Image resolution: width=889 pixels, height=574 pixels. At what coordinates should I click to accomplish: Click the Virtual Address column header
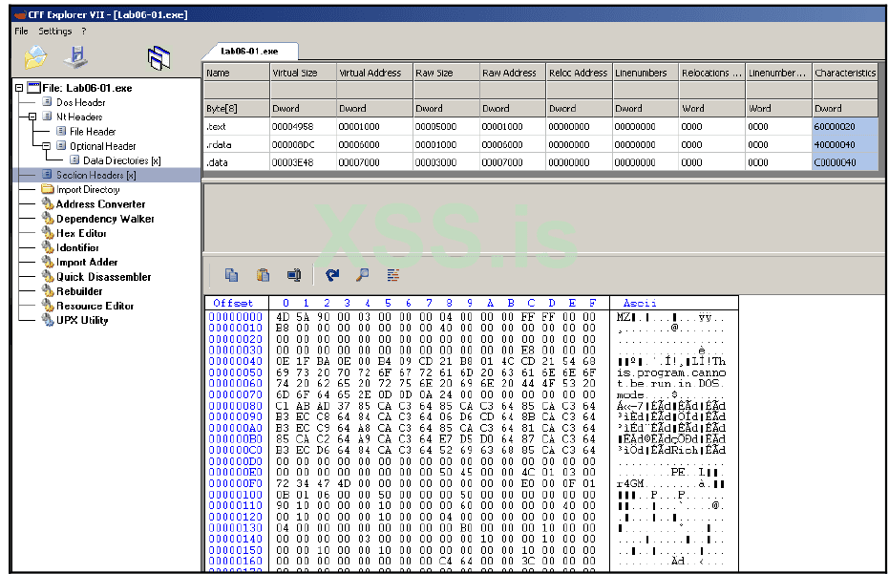tap(370, 73)
